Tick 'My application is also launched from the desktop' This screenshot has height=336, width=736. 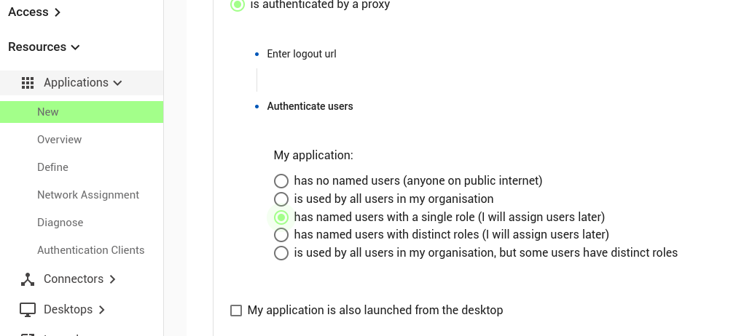pos(236,311)
